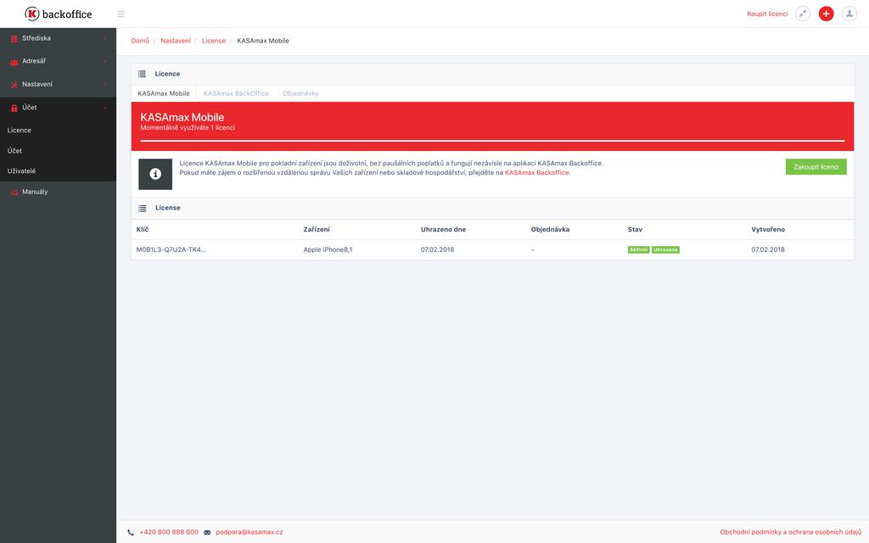Click the Nastavení tools icon

pos(14,85)
